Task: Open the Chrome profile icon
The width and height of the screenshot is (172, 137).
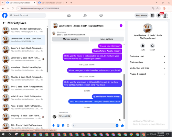Action: (164, 9)
